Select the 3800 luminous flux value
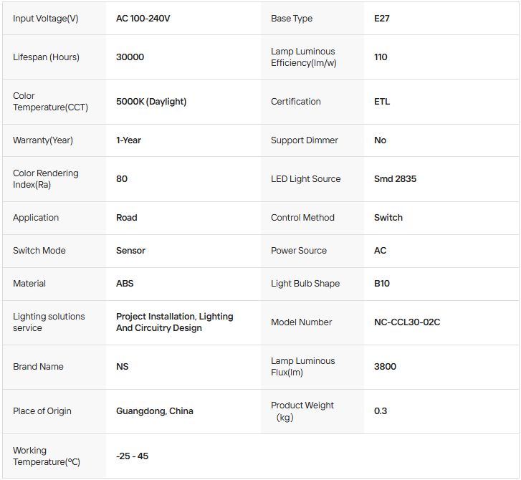The image size is (521, 480). [385, 367]
